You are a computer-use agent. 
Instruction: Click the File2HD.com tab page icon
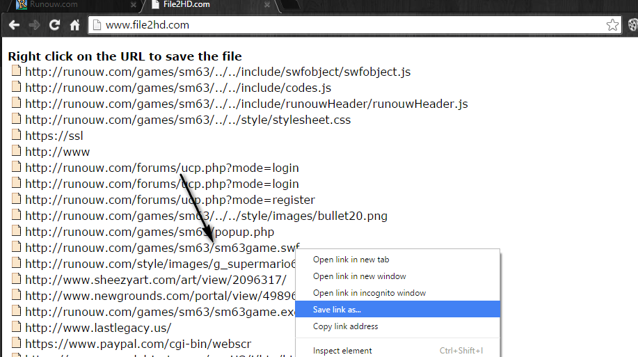[x=155, y=4]
